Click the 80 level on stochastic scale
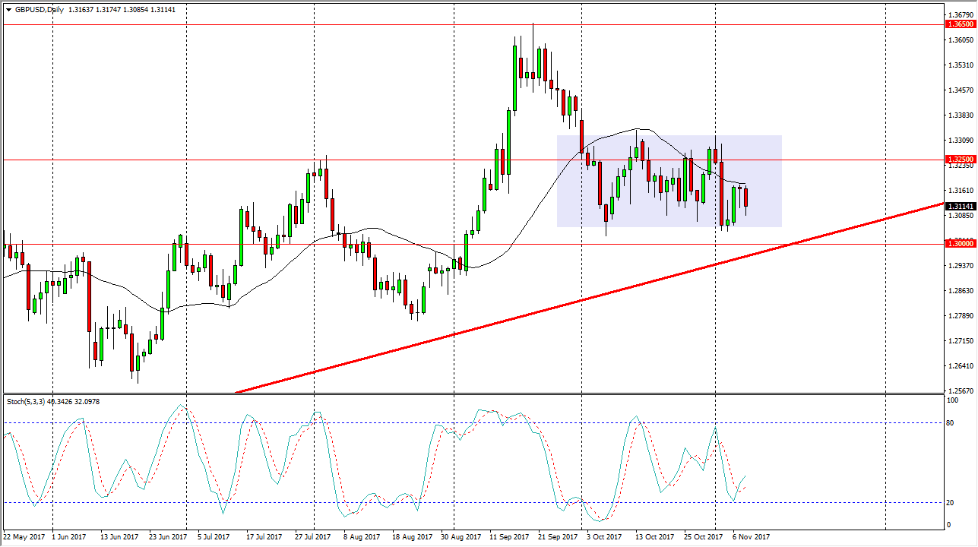Screen dimensions: 978x547 (x=951, y=422)
